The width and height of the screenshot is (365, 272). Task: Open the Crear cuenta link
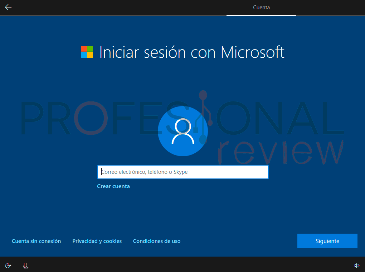pos(113,186)
